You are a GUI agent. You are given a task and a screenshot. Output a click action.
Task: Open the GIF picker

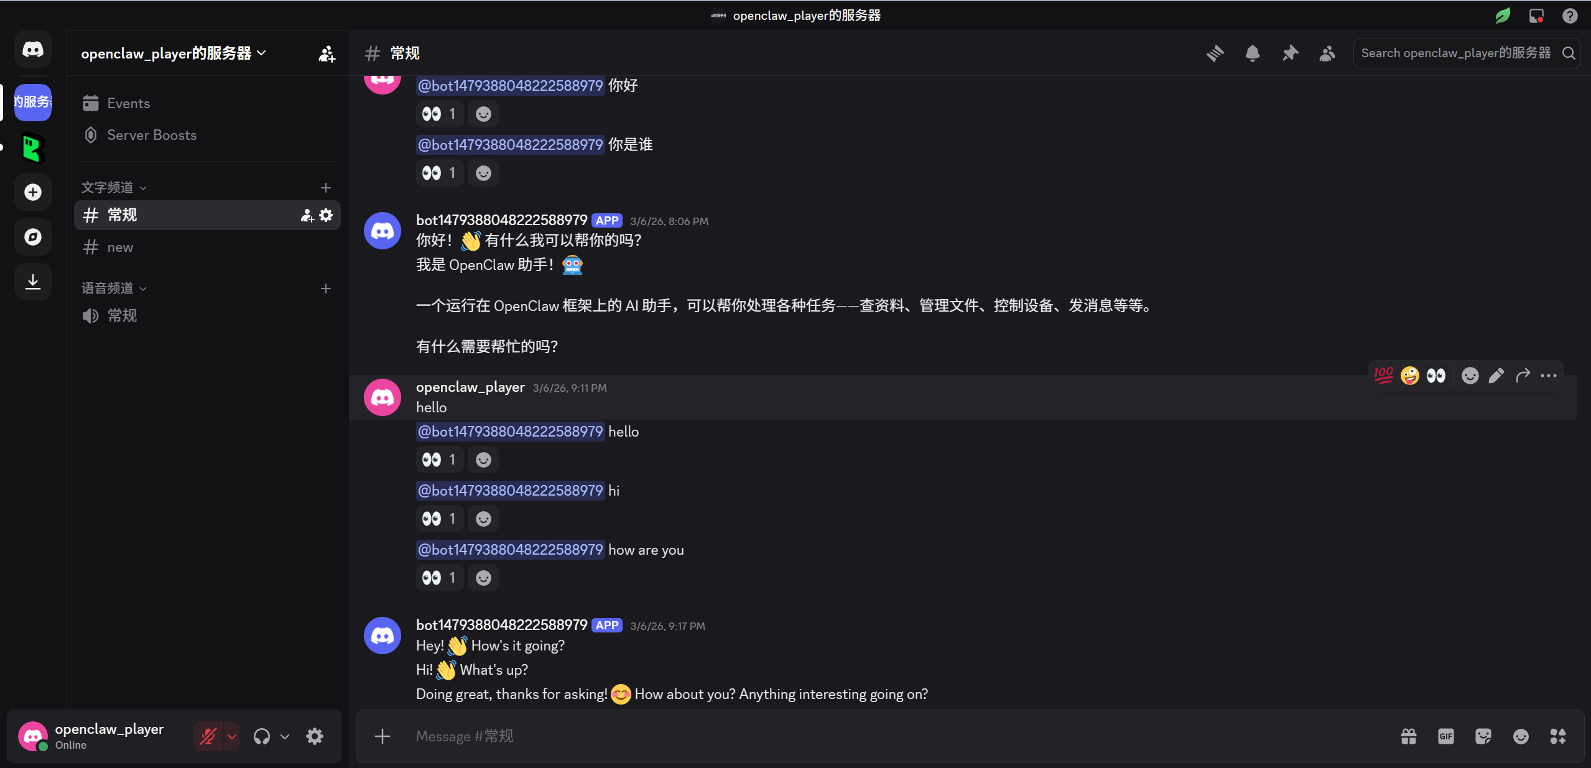coord(1446,736)
